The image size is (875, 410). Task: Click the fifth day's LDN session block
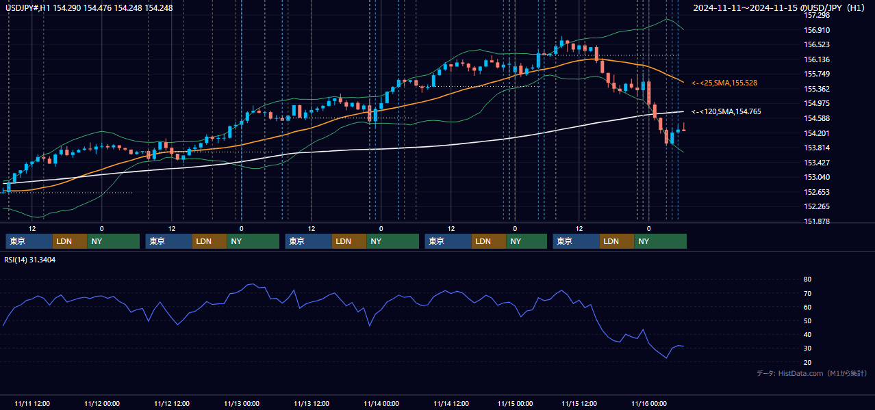617,241
